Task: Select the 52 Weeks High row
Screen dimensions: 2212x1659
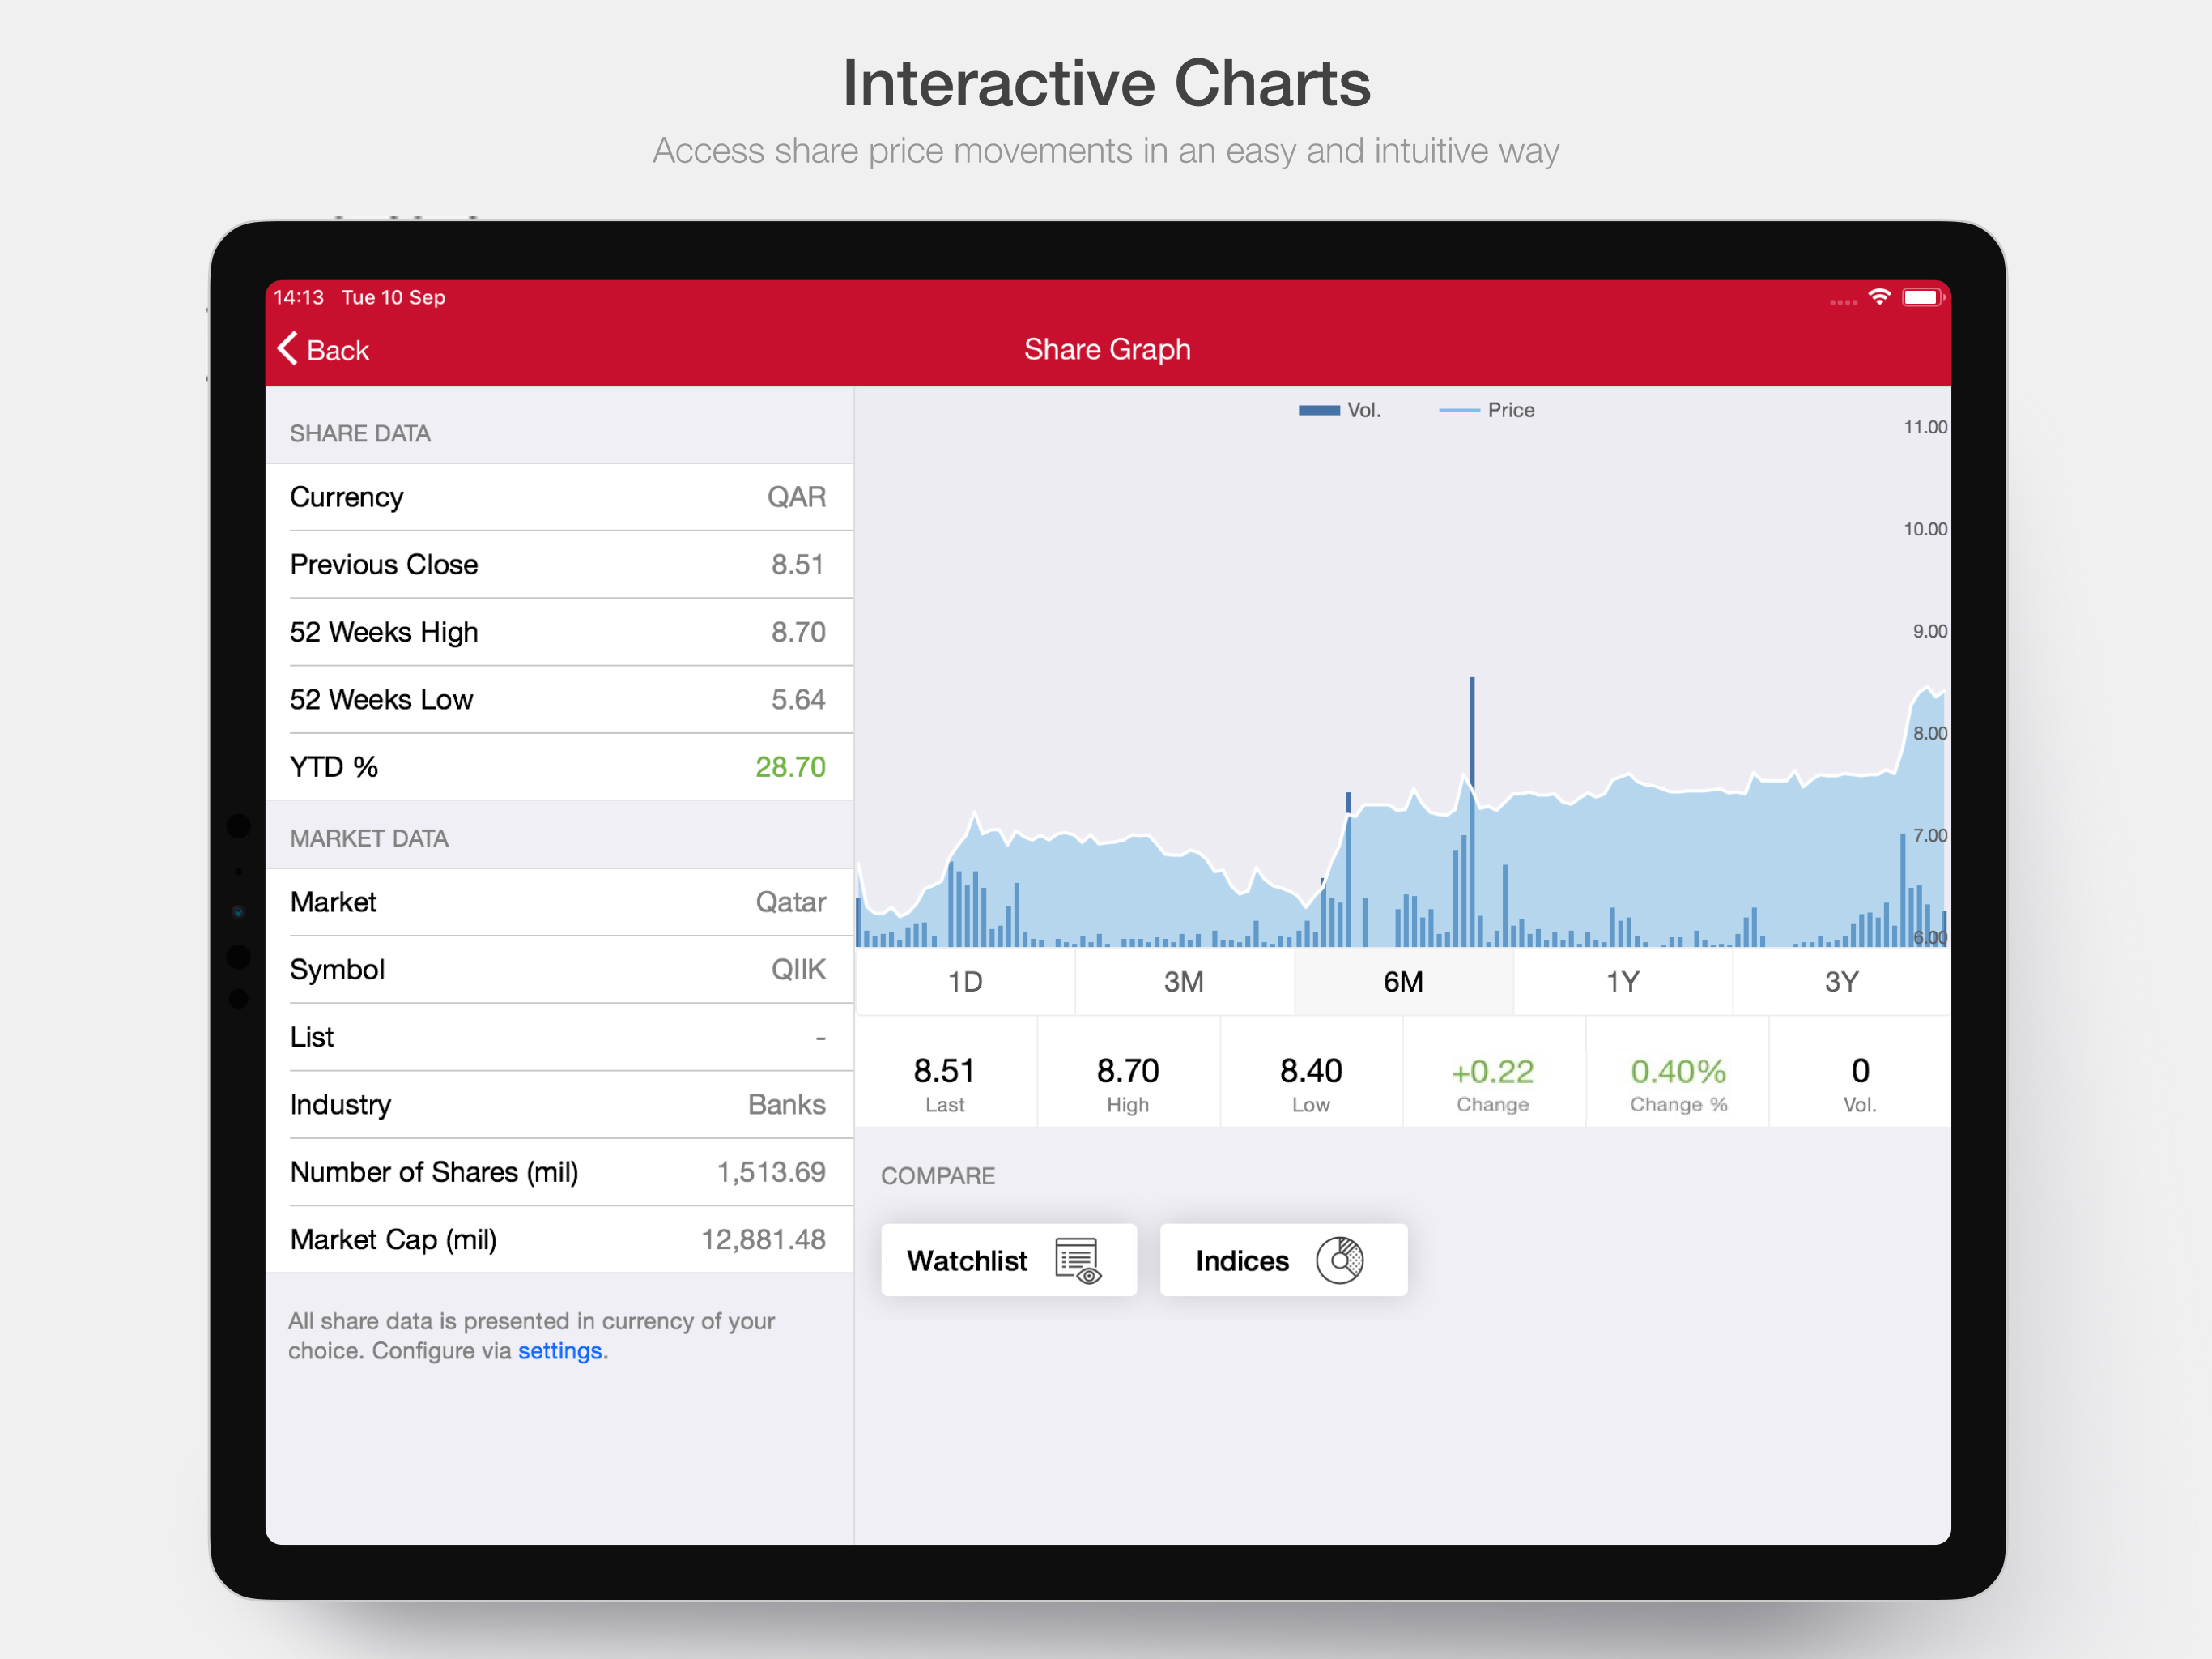Action: (559, 633)
